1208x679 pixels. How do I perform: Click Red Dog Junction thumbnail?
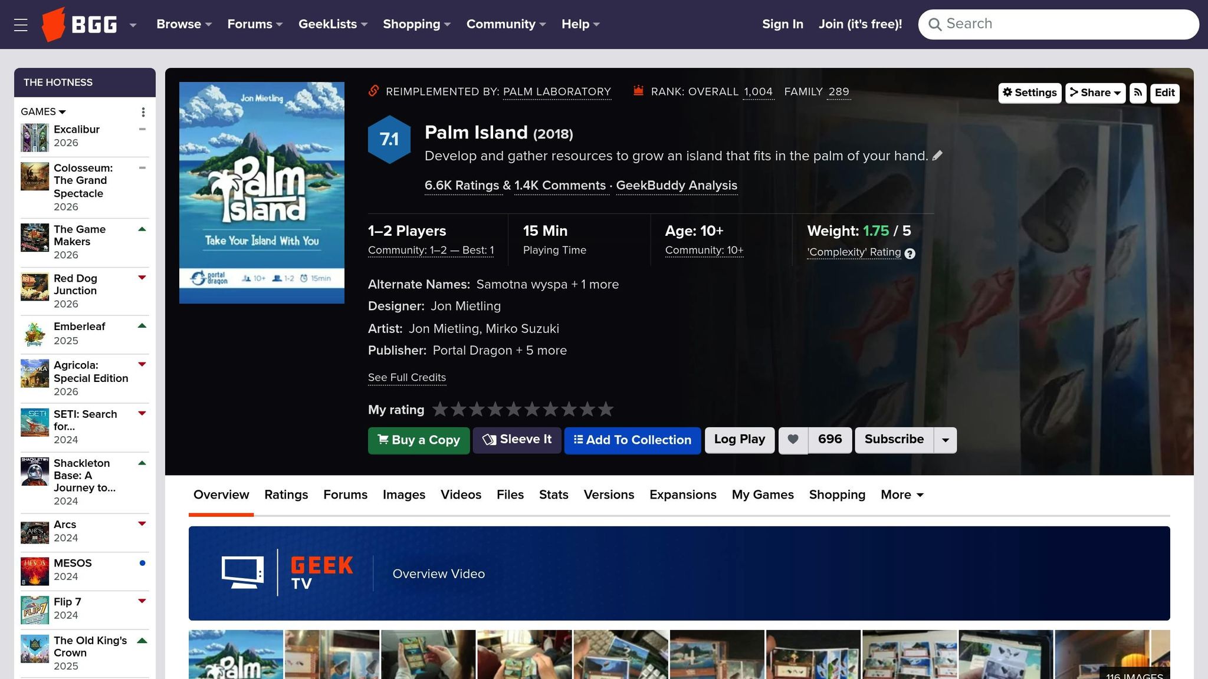click(35, 286)
